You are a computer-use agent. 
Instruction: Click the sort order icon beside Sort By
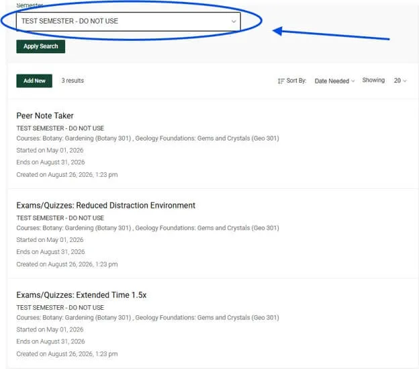coord(281,81)
